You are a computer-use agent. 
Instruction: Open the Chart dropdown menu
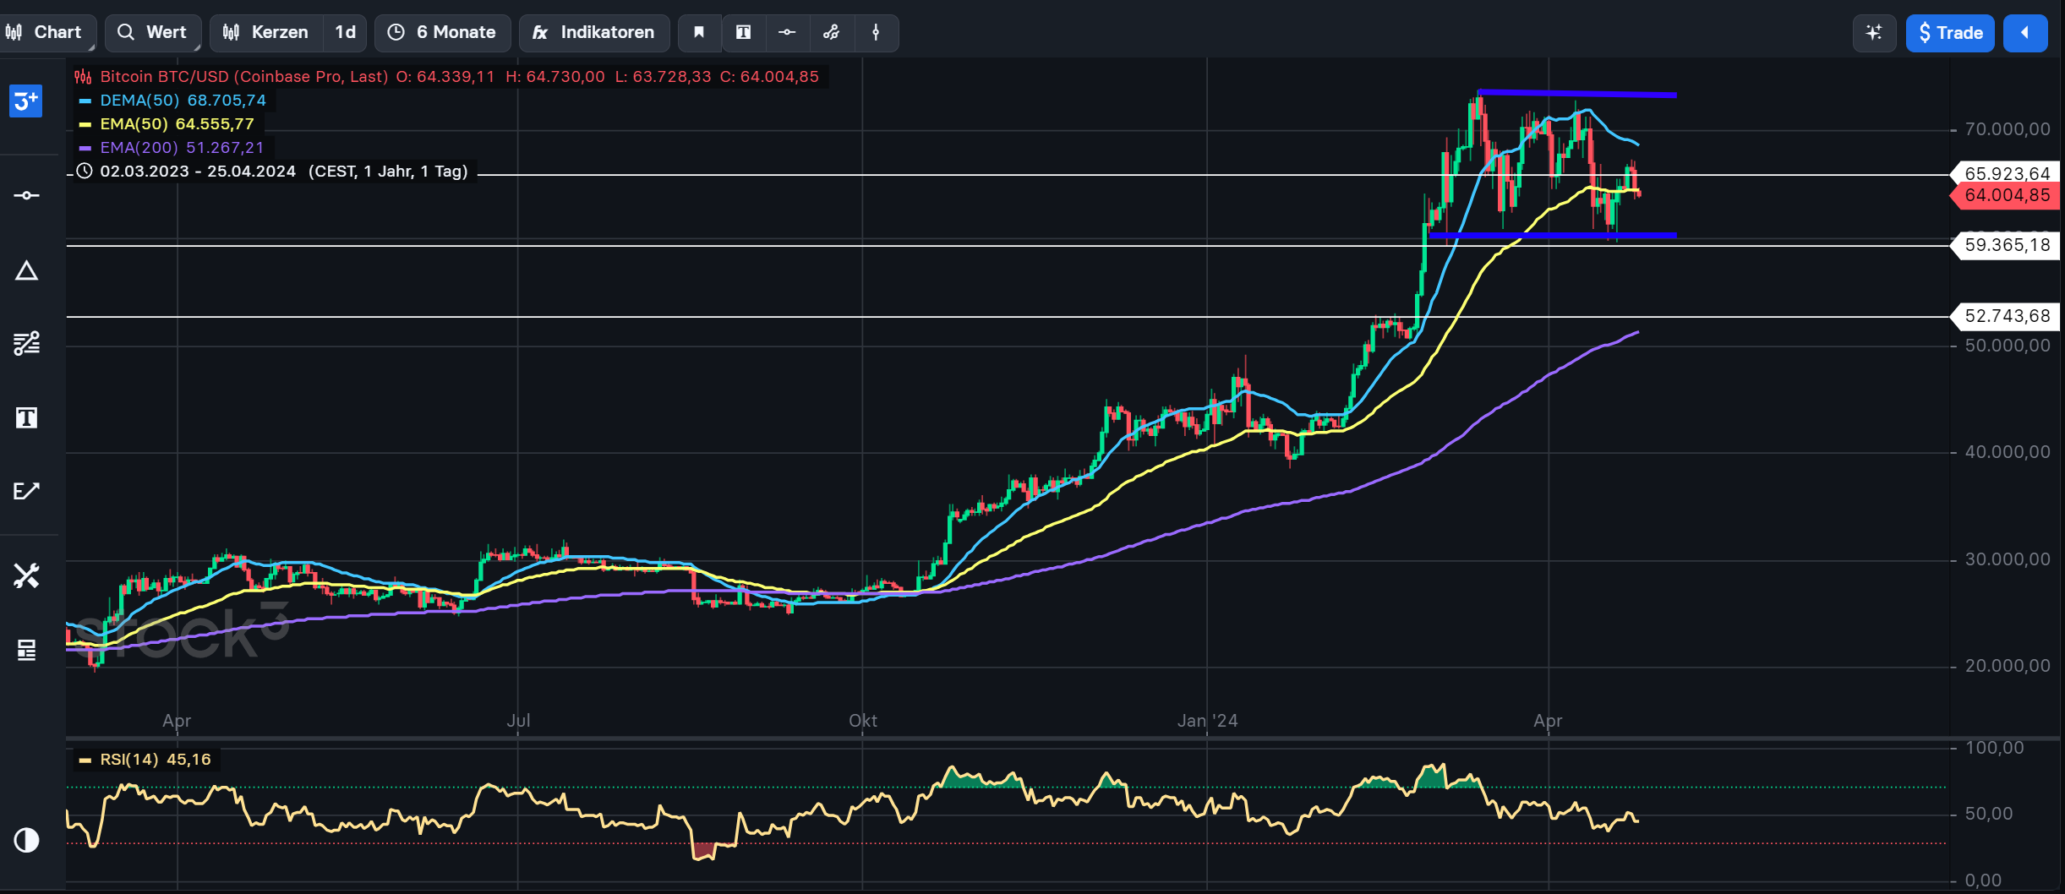click(x=46, y=32)
